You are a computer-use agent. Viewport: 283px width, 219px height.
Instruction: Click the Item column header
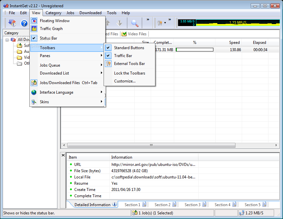(x=88, y=157)
